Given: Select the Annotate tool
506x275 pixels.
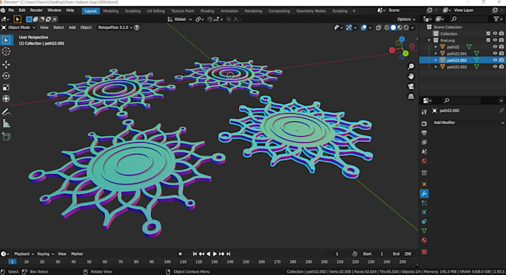Looking at the screenshot, I should tap(6, 112).
